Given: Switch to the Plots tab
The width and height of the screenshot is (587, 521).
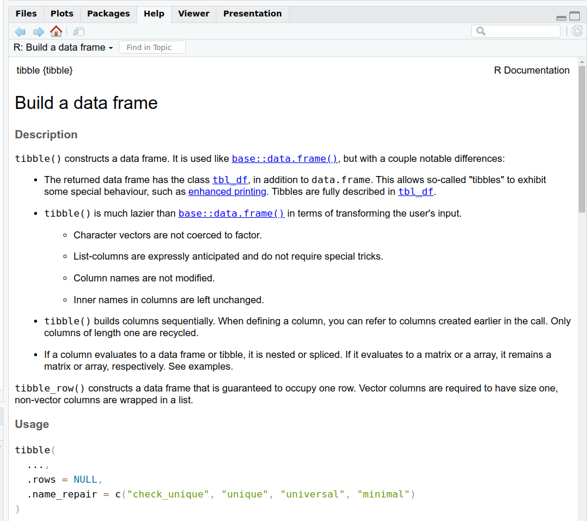Looking at the screenshot, I should click(62, 14).
